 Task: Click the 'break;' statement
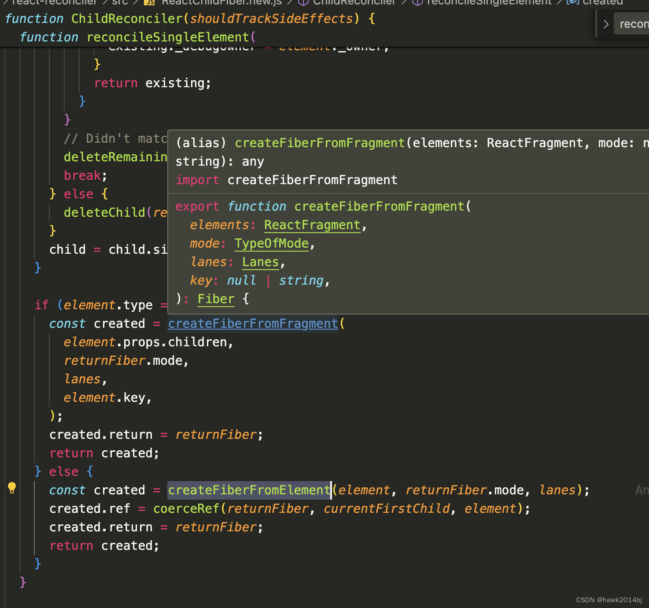point(85,176)
